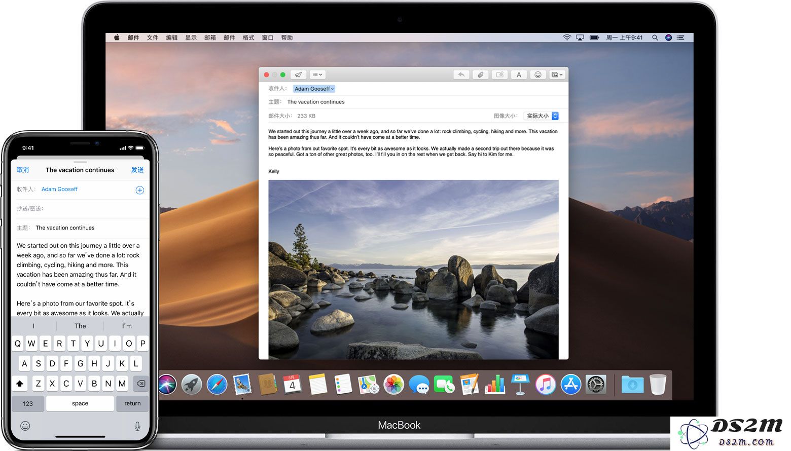Send the message with the paper plane icon
The image size is (791, 451).
tap(299, 74)
